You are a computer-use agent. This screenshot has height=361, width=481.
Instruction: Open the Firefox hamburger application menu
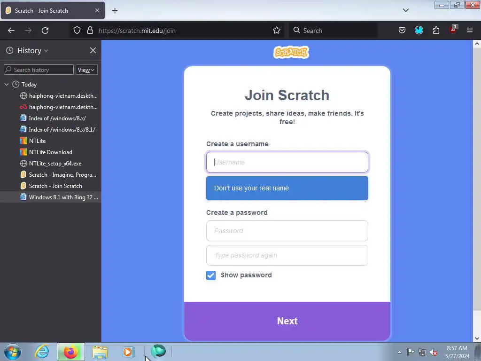pyautogui.click(x=469, y=30)
